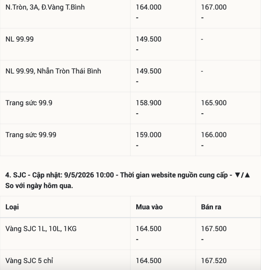This screenshot has height=270, width=261.
Task: Click the Bán ra column header
Action: point(211,207)
